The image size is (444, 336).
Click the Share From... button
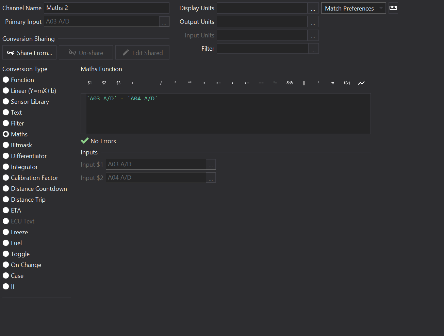(x=30, y=53)
